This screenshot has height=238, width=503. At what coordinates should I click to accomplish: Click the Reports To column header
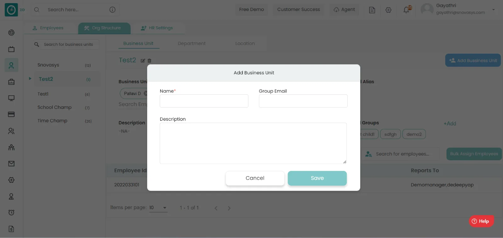click(x=425, y=171)
